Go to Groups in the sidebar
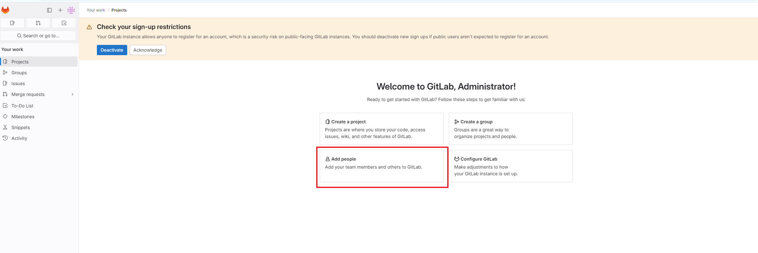The height and width of the screenshot is (253, 758). tap(39, 73)
